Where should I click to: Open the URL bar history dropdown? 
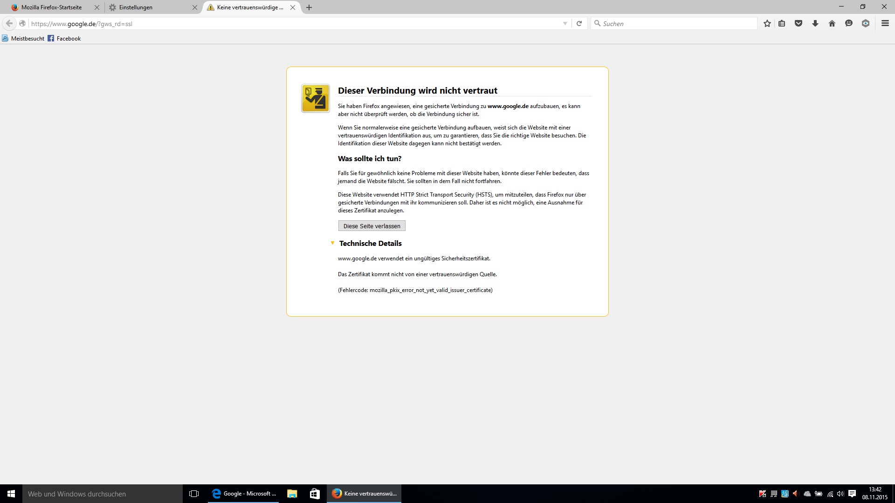[565, 23]
